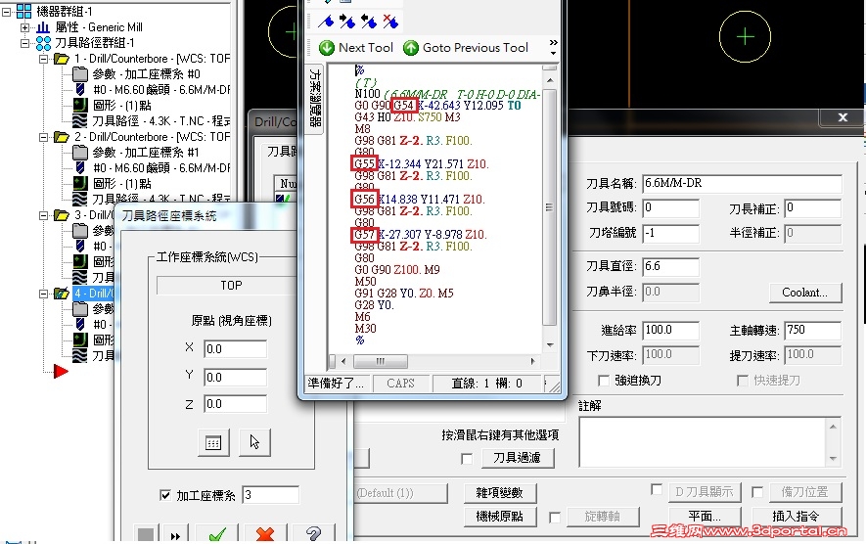Click operation 1 drill tool icon
The width and height of the screenshot is (866, 544).
click(80, 89)
